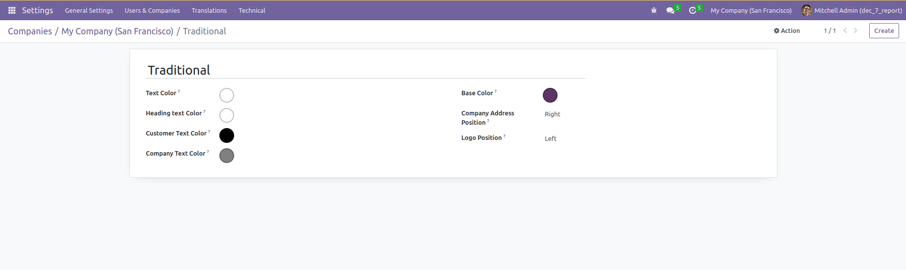This screenshot has height=270, width=906.
Task: Open the apps grid menu icon
Action: coord(12,10)
